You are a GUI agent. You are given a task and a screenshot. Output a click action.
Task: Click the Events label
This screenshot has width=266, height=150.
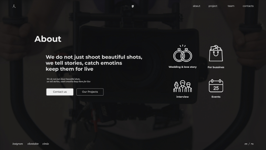tap(216, 97)
